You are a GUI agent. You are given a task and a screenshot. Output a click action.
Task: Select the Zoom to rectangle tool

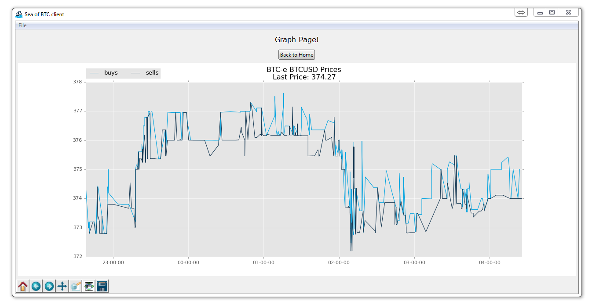(x=76, y=286)
